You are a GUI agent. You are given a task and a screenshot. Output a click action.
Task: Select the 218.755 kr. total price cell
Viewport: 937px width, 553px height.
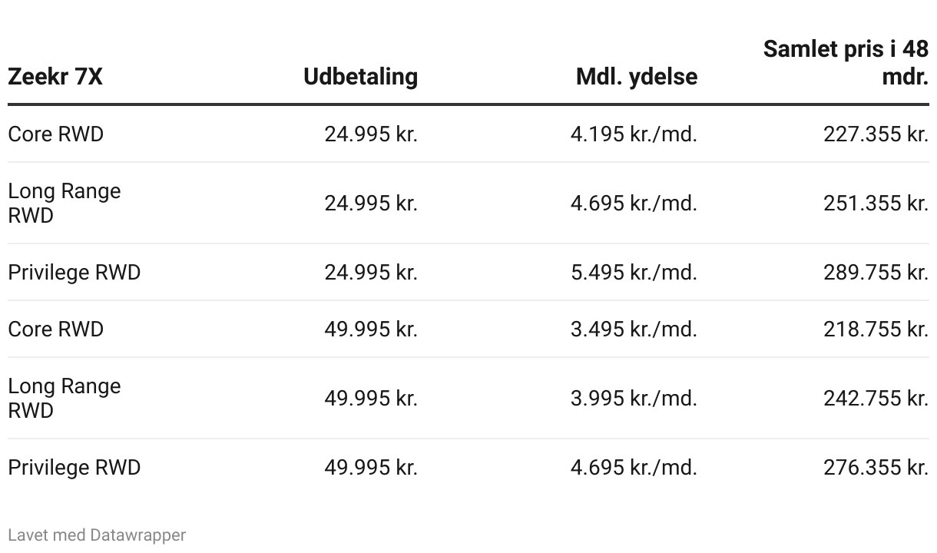click(x=876, y=329)
